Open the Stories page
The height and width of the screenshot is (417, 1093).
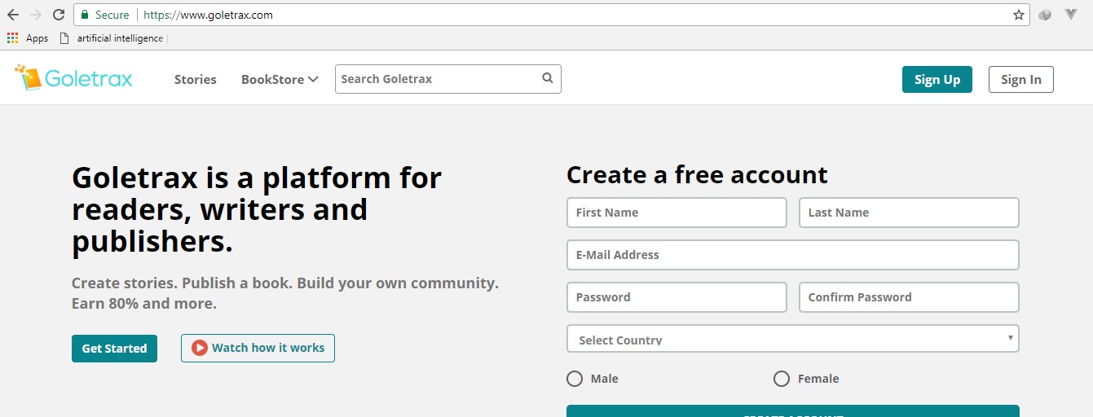(x=196, y=79)
